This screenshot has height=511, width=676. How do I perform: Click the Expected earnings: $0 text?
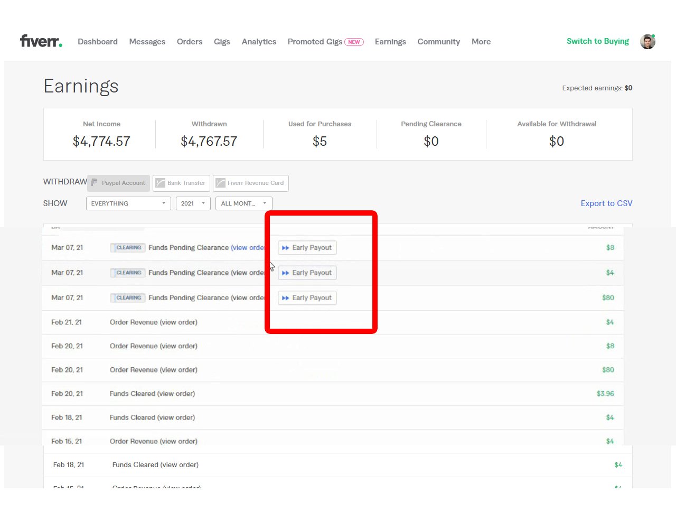coord(597,88)
